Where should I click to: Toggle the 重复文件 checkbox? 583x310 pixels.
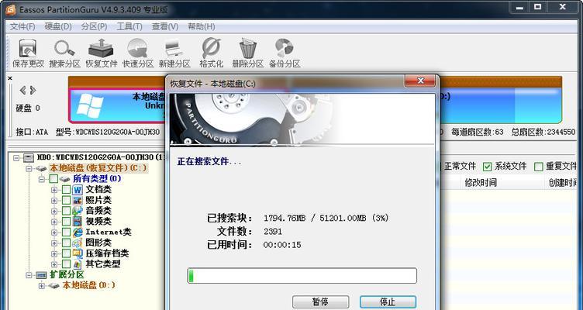coord(538,167)
